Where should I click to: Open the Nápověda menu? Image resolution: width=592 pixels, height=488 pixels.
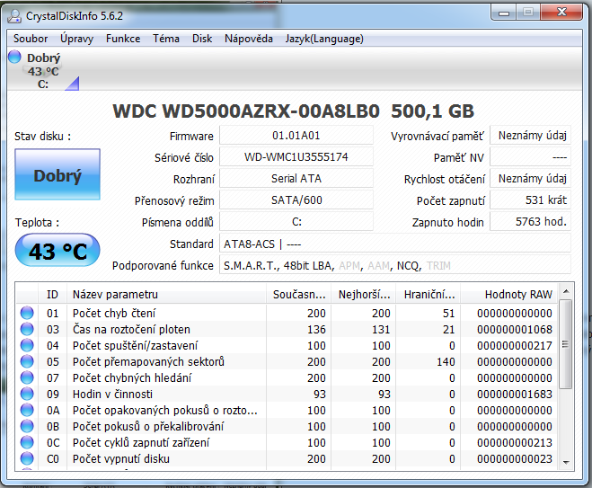pyautogui.click(x=249, y=39)
